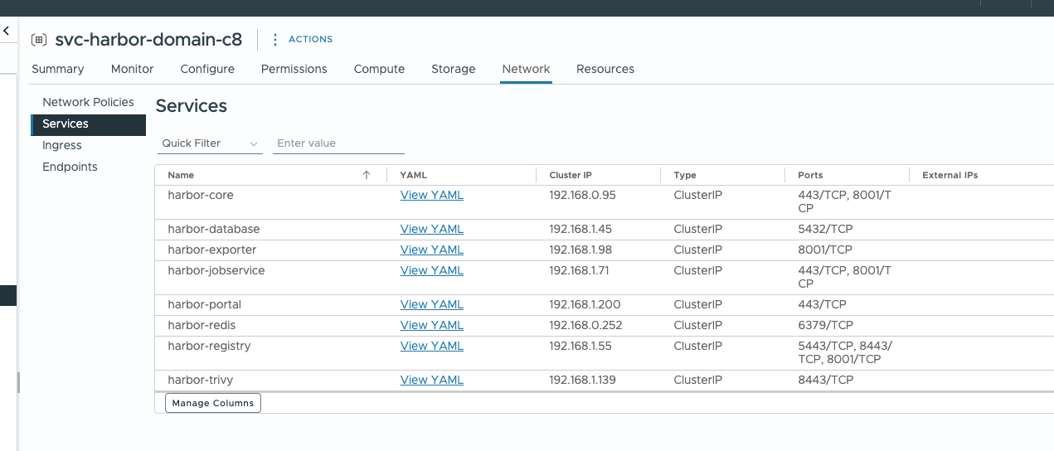Click cluster IP 192.168.1.45

coord(580,229)
